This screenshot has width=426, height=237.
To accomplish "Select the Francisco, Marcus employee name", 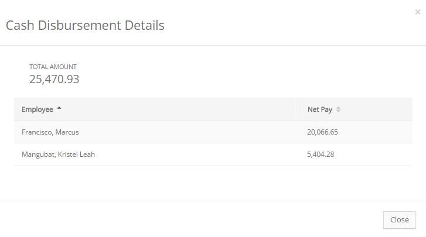I will [50, 132].
